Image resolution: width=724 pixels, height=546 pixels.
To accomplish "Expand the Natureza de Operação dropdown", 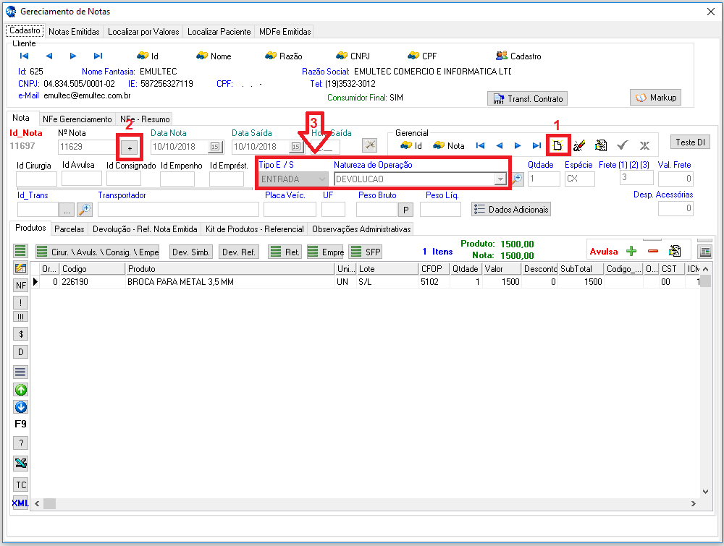I will 499,179.
